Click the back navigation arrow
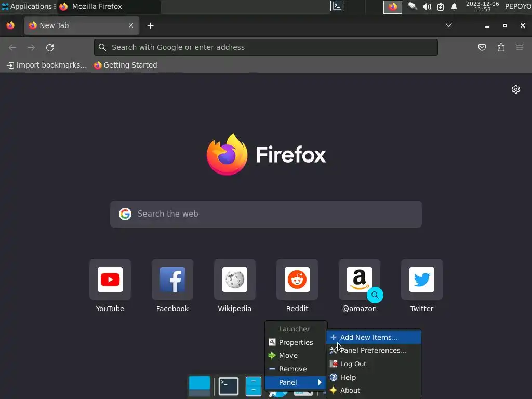Image resolution: width=532 pixels, height=399 pixels. click(x=12, y=47)
